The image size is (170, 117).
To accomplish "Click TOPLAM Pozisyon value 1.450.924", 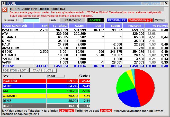I will (x=137, y=66).
